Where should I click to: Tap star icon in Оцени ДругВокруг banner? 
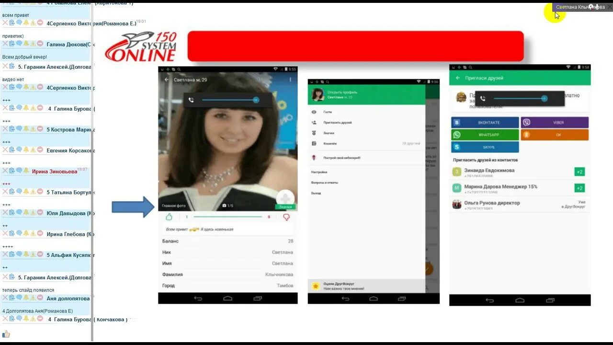(316, 286)
